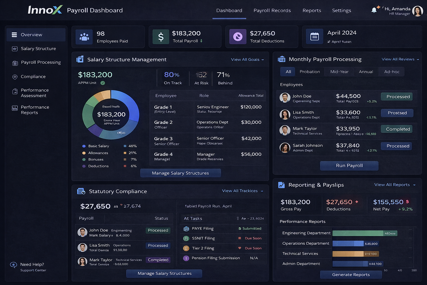The height and width of the screenshot is (285, 427).
Task: Click the round Deductions legend dot
Action: pos(84,166)
